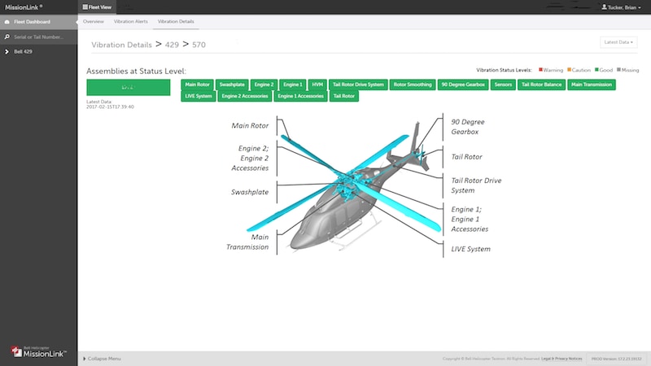
Task: Click the Fleet Dashboard cloud icon
Action: click(7, 22)
